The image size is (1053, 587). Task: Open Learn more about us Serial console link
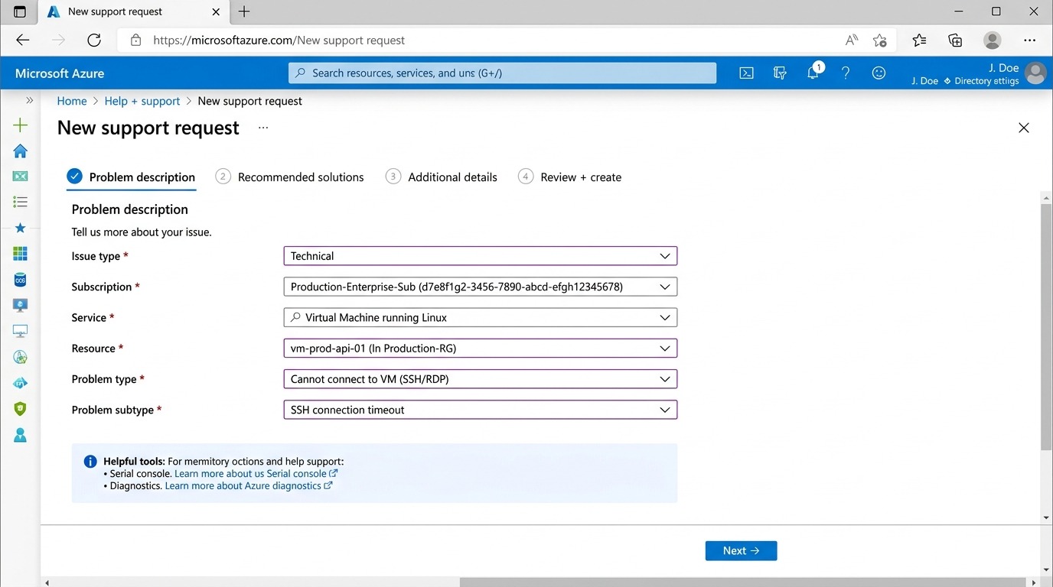256,474
